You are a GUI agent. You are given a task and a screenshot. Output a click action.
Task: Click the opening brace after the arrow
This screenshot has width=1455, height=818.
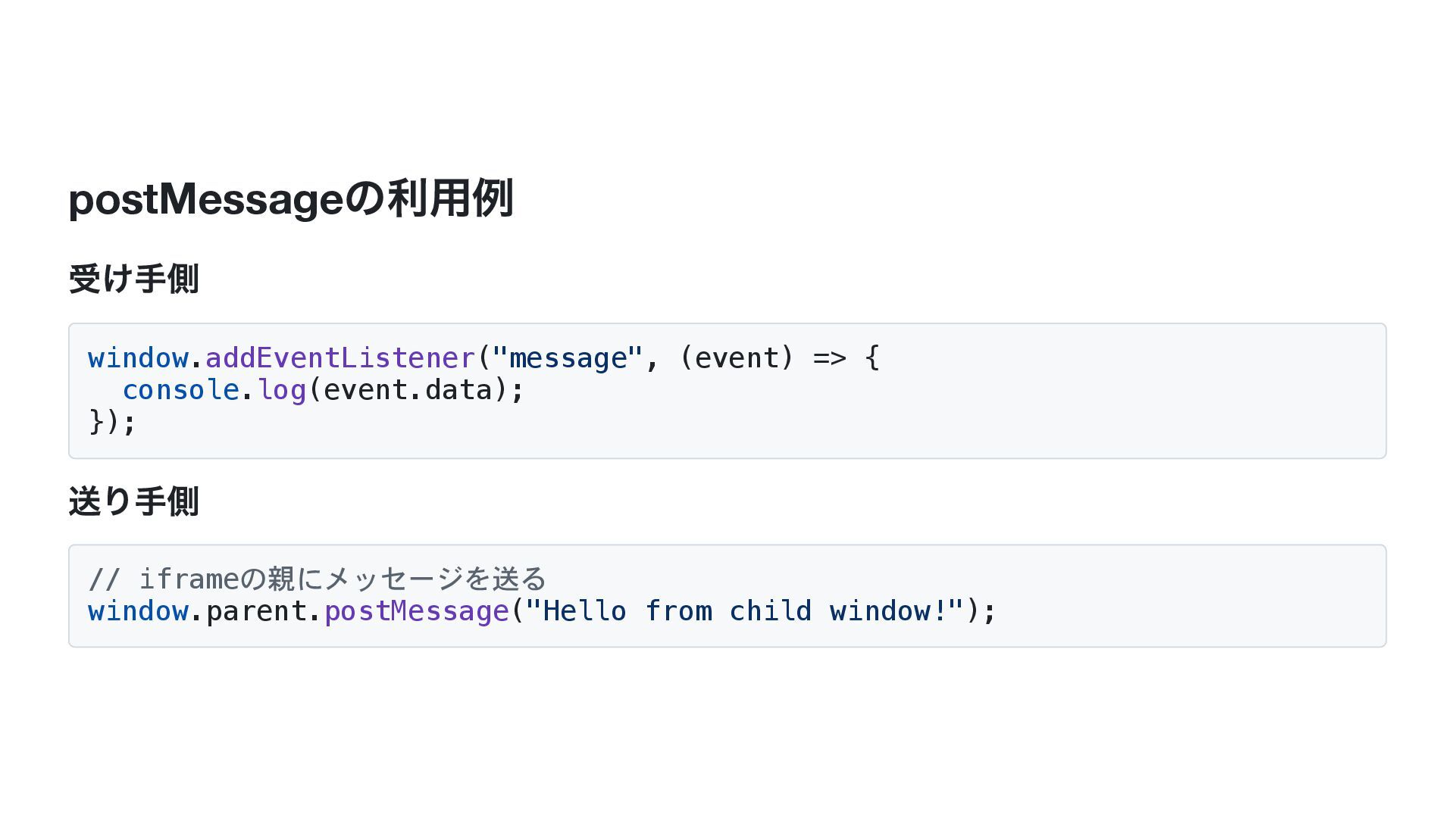coord(872,357)
